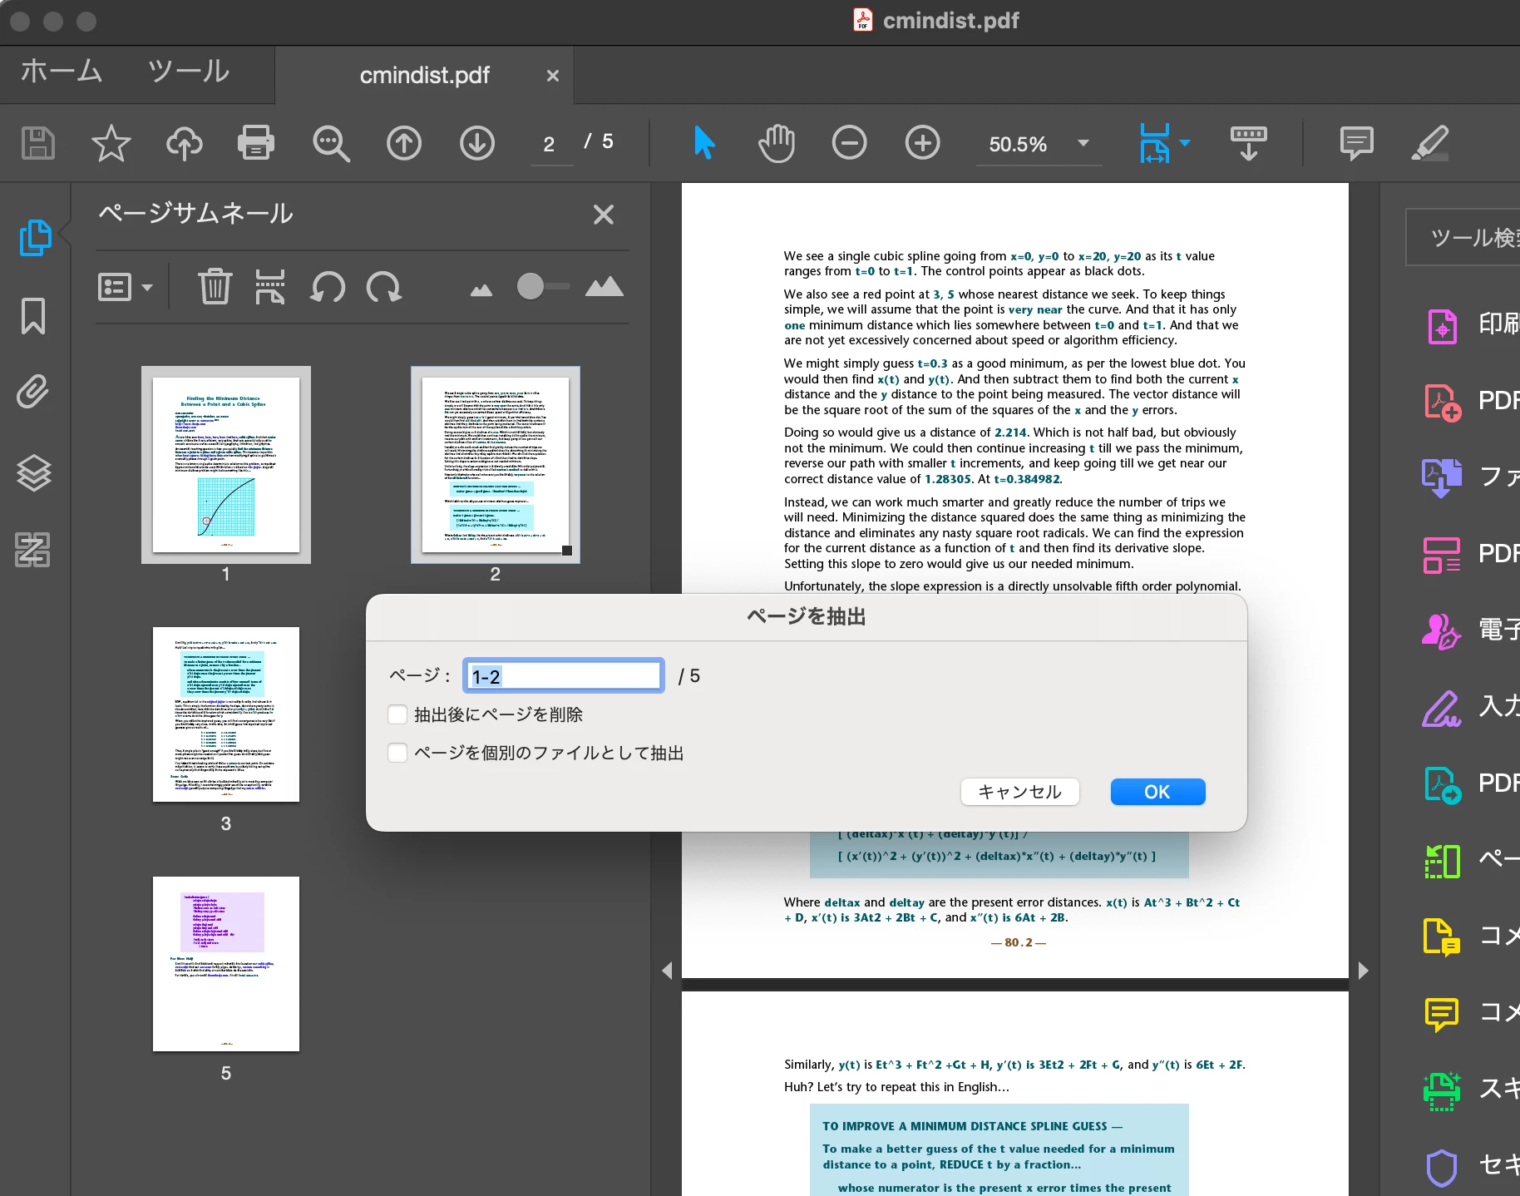
Task: Select page 1 thumbnail
Action: pyautogui.click(x=226, y=465)
